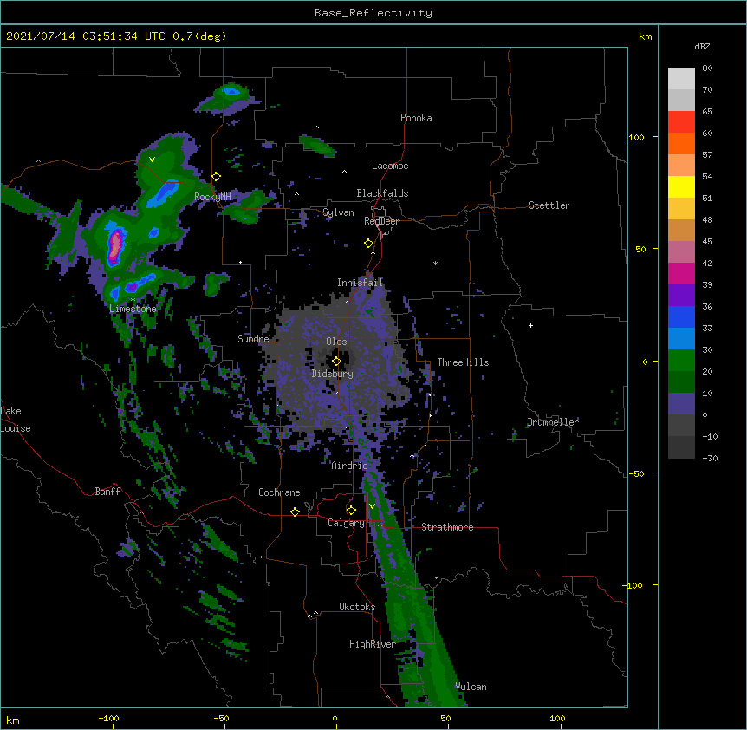Click the Strathmore label
This screenshot has width=747, height=730.
coord(447,527)
